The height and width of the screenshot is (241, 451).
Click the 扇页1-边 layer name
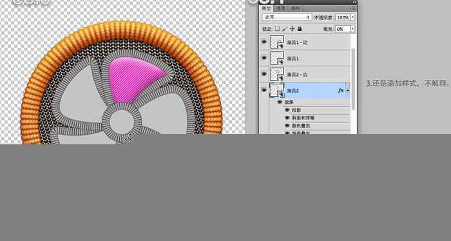point(297,43)
